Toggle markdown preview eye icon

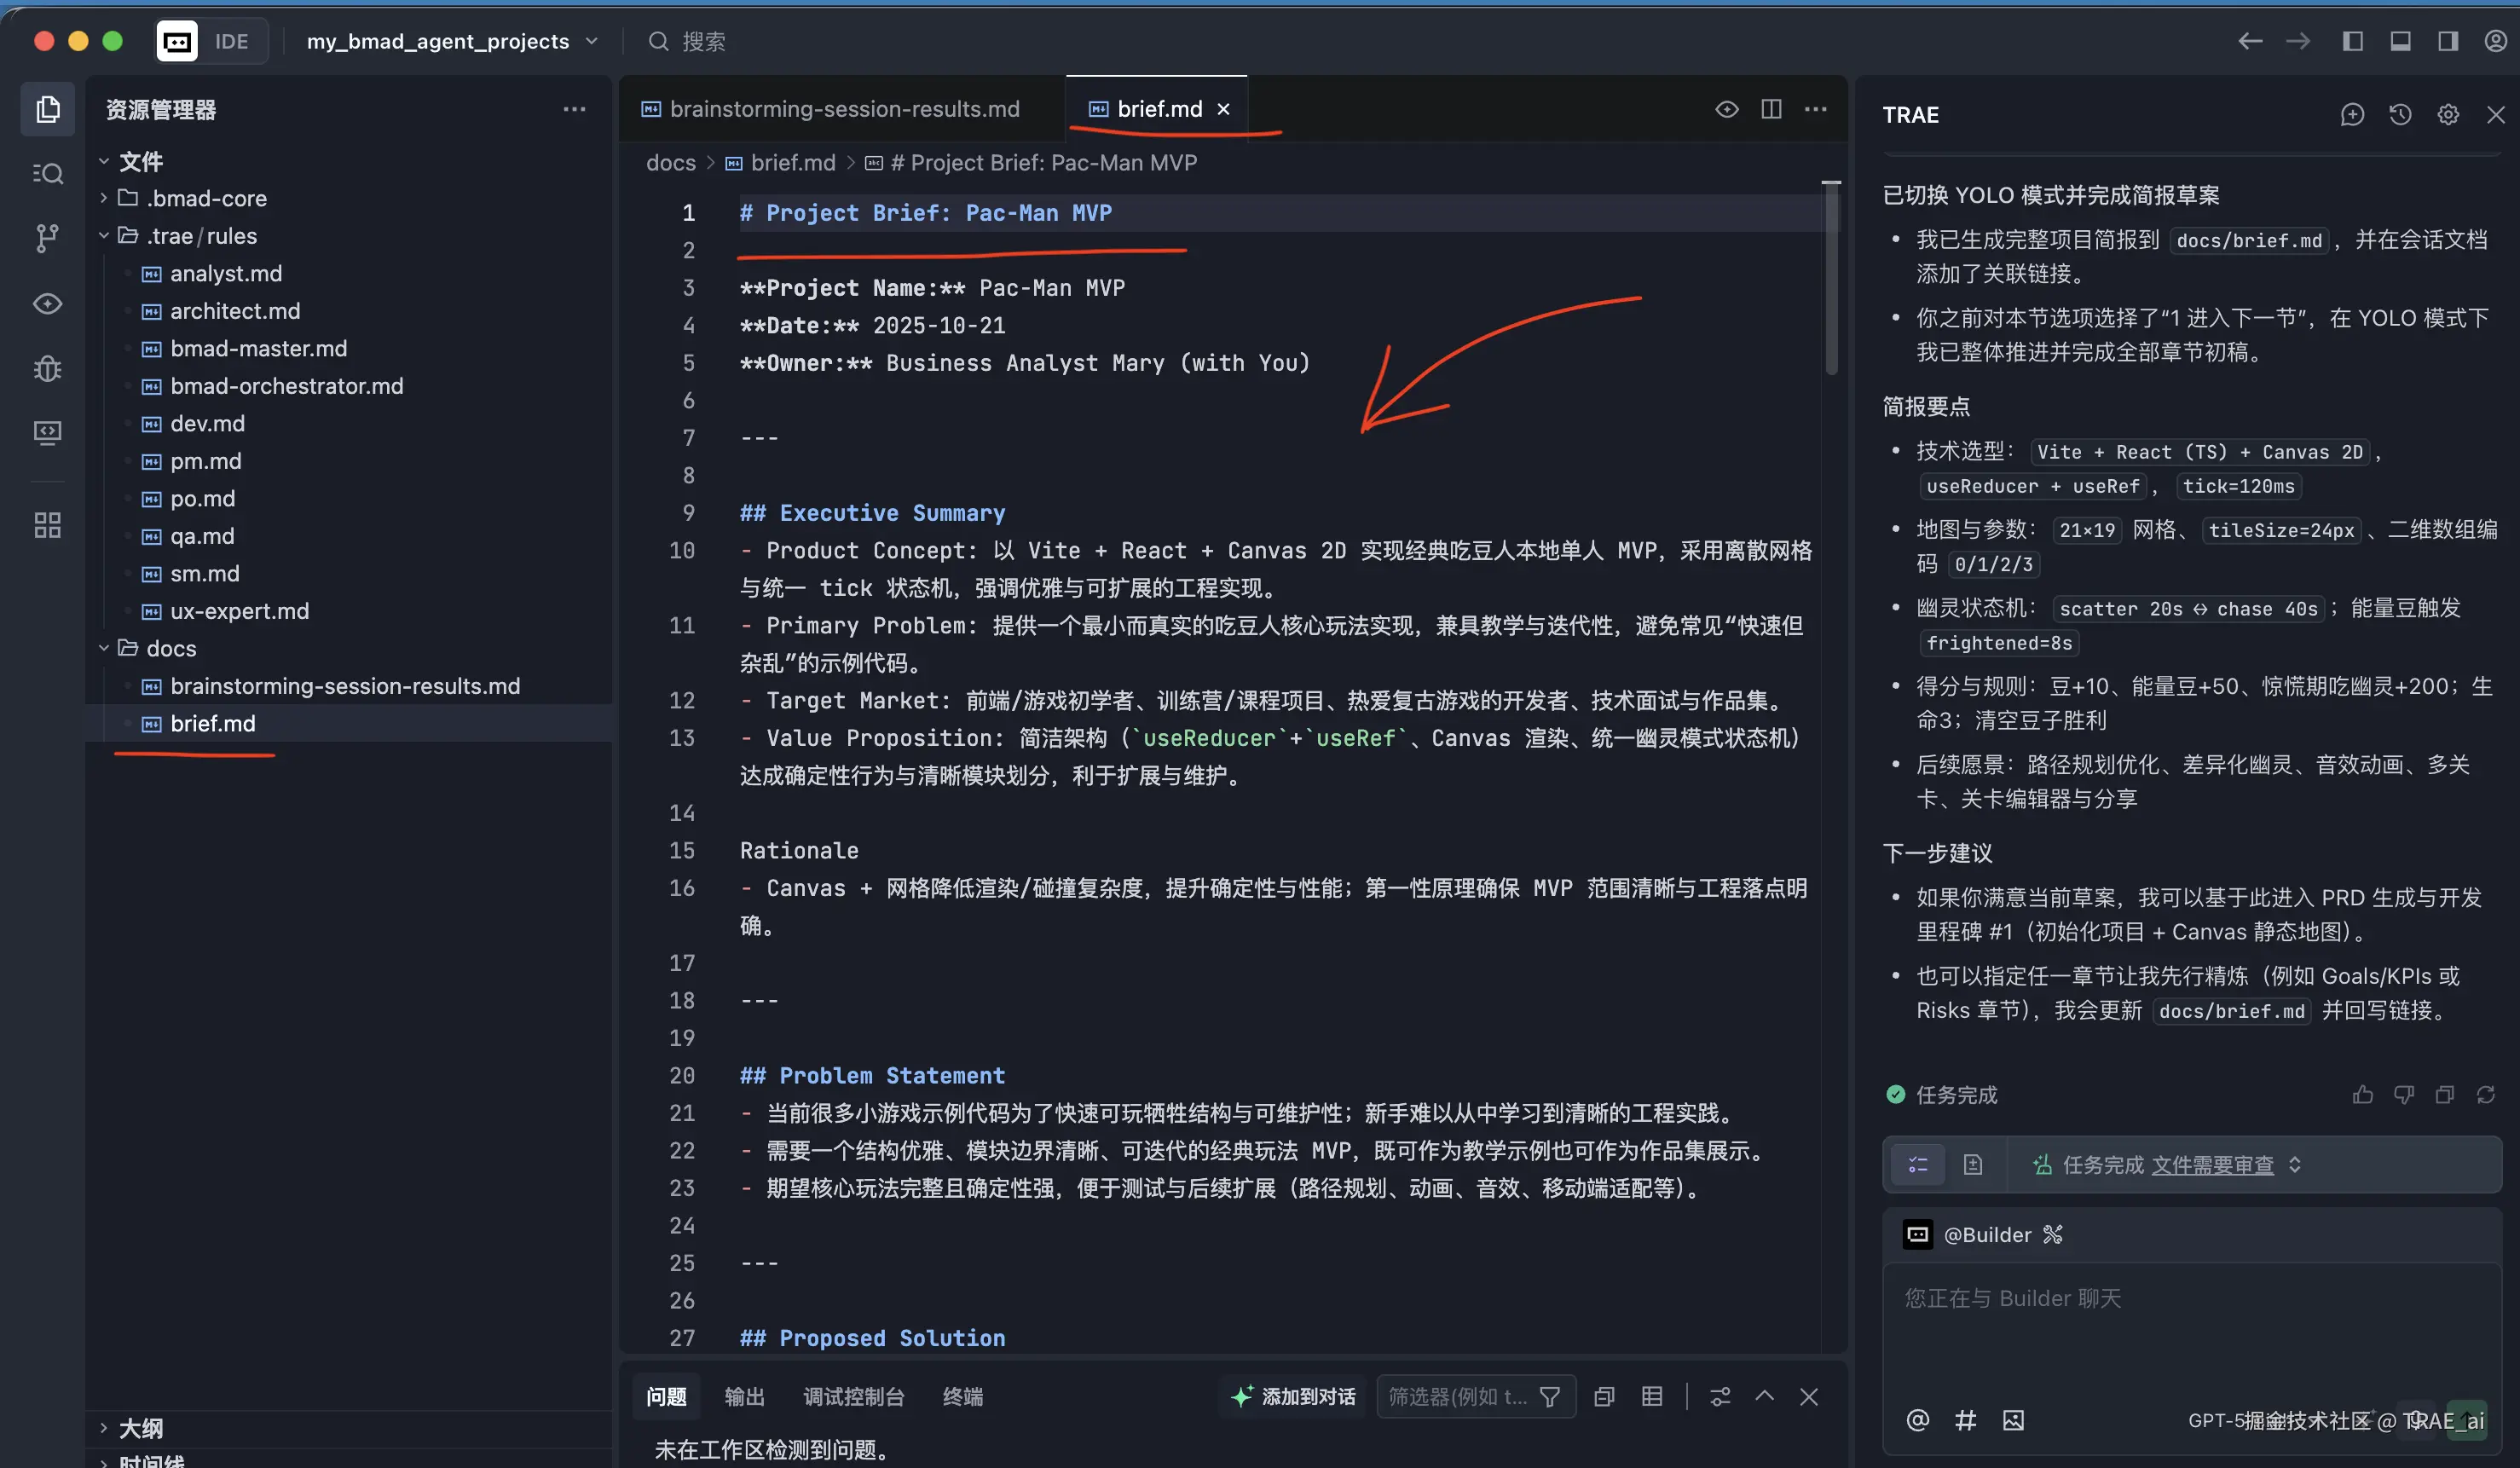click(1726, 109)
